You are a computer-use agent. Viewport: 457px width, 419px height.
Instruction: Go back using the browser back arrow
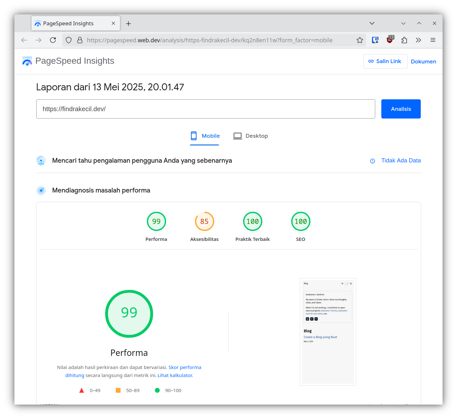(24, 40)
